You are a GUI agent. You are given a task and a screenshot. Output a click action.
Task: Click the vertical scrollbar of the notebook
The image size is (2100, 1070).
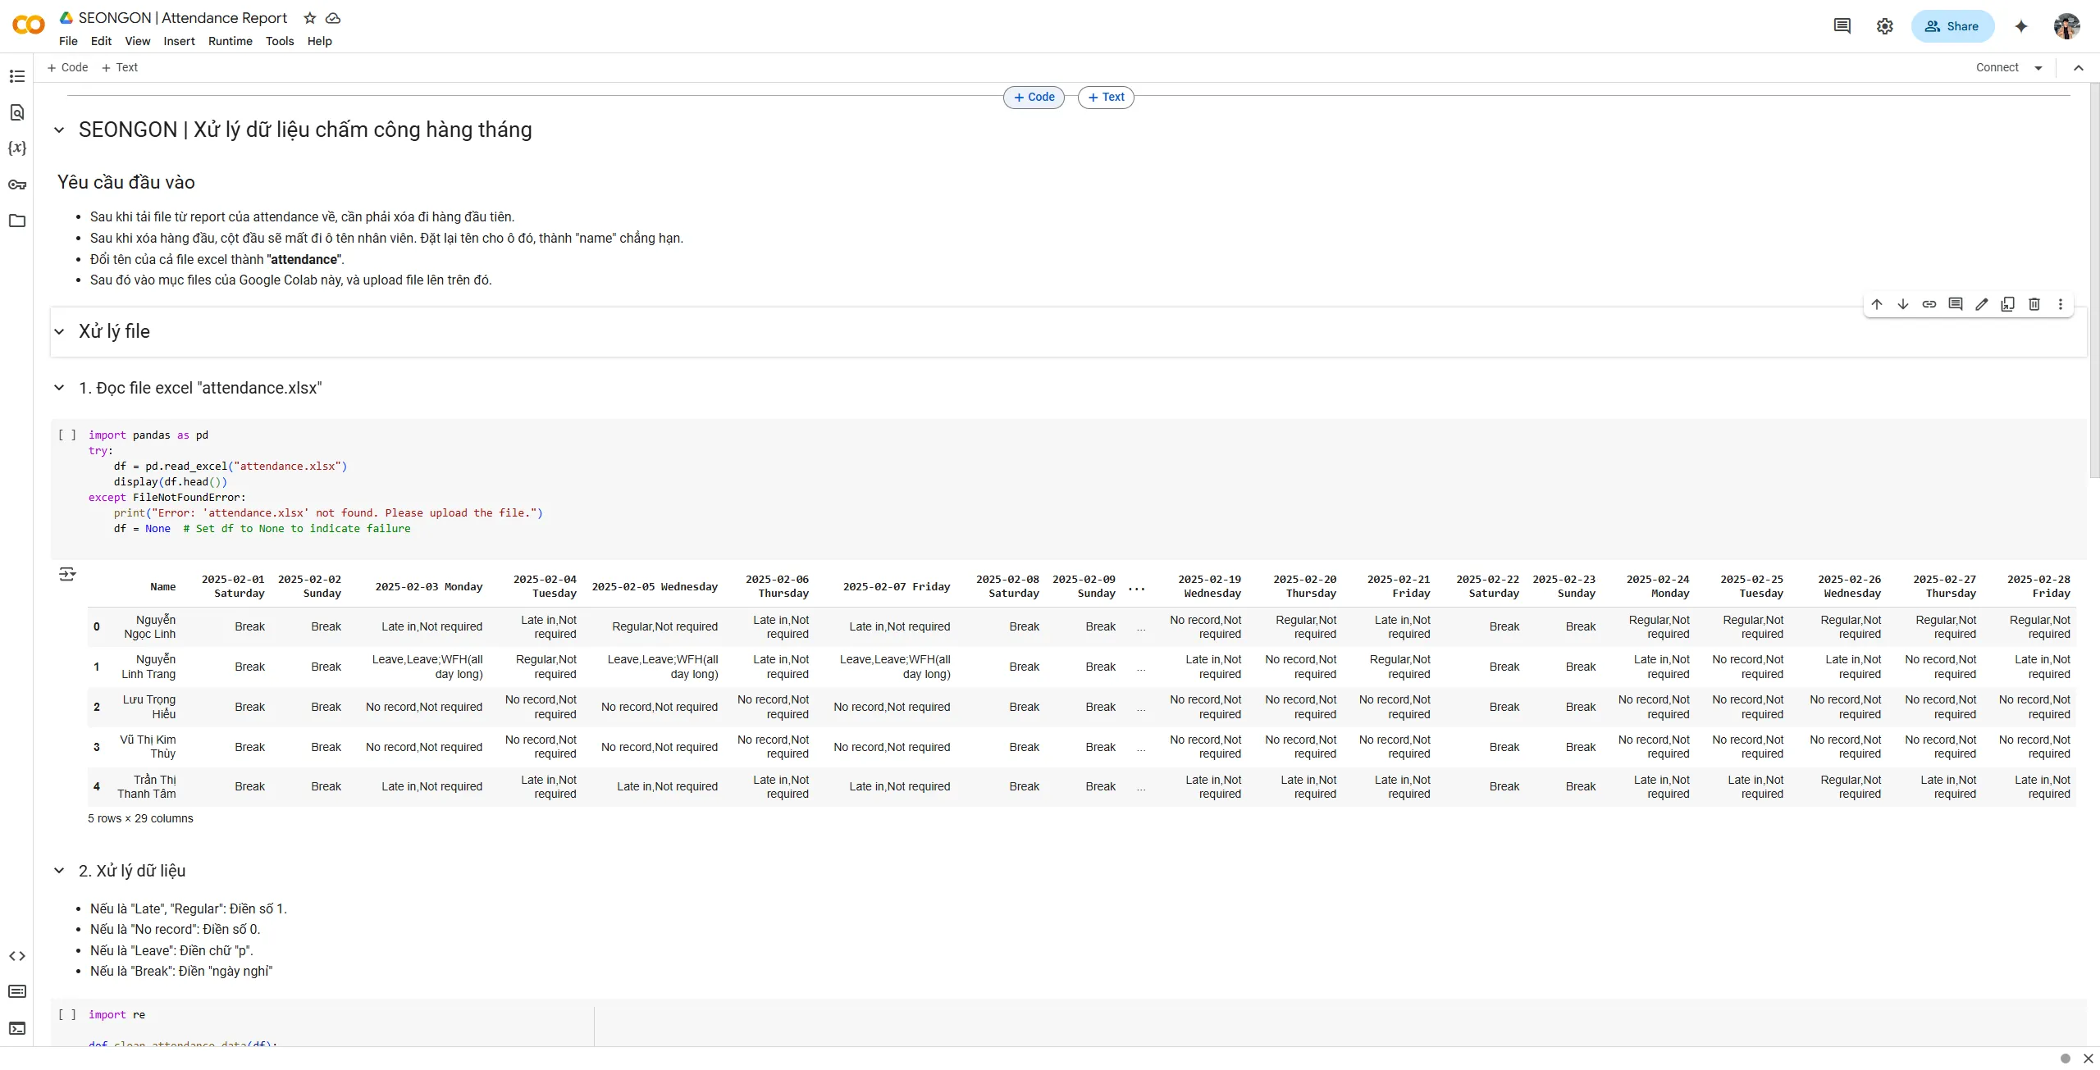(x=2094, y=280)
